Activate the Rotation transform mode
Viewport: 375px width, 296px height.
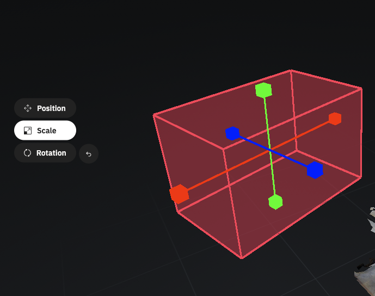click(x=45, y=153)
